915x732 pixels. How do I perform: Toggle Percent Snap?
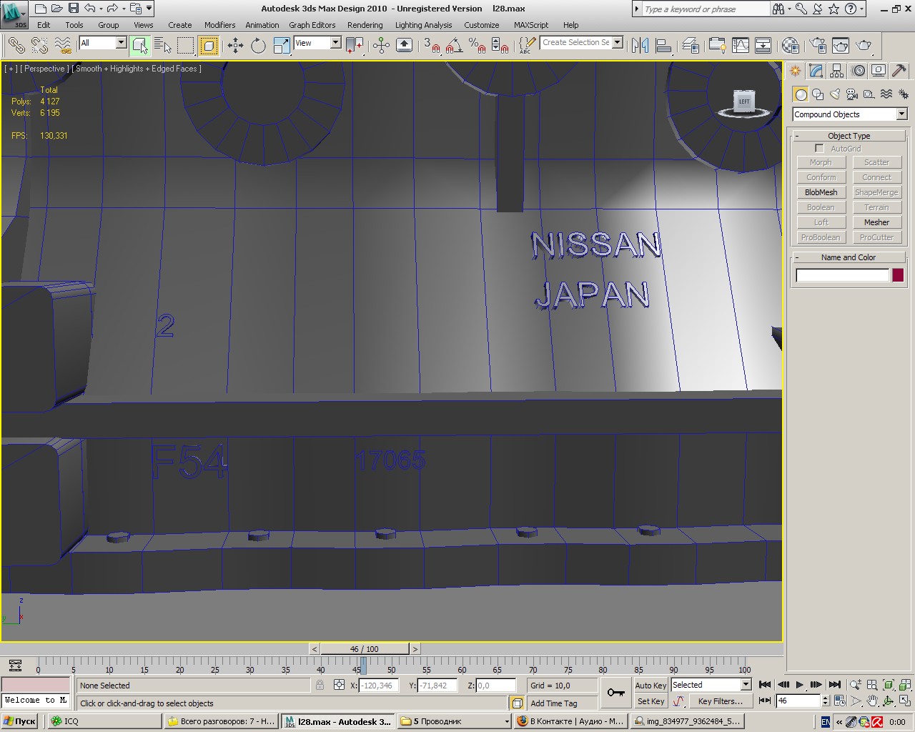[477, 45]
